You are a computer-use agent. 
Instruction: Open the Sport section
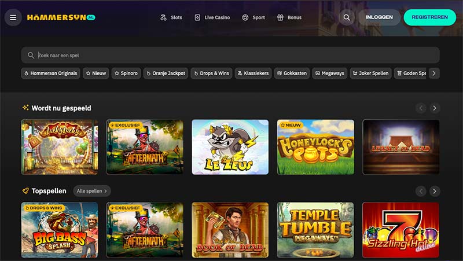tap(253, 17)
